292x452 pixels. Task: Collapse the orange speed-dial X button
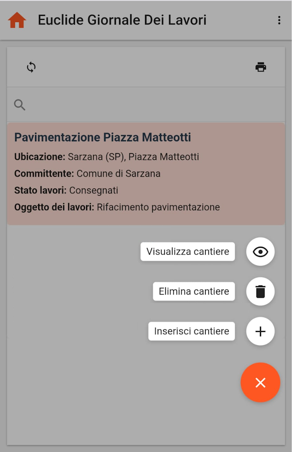pos(261,383)
